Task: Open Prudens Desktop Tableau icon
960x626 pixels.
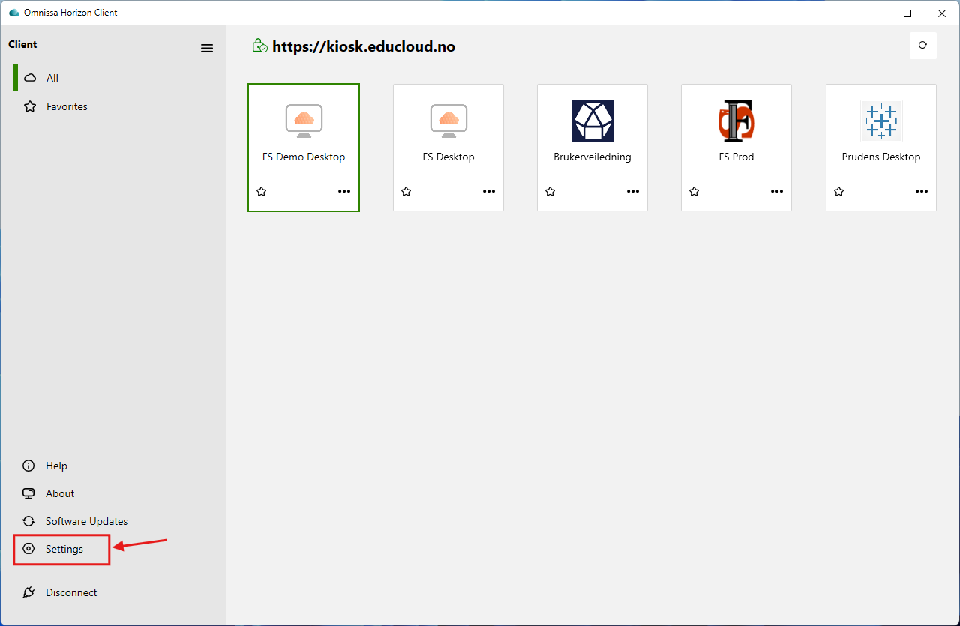Action: (x=881, y=121)
